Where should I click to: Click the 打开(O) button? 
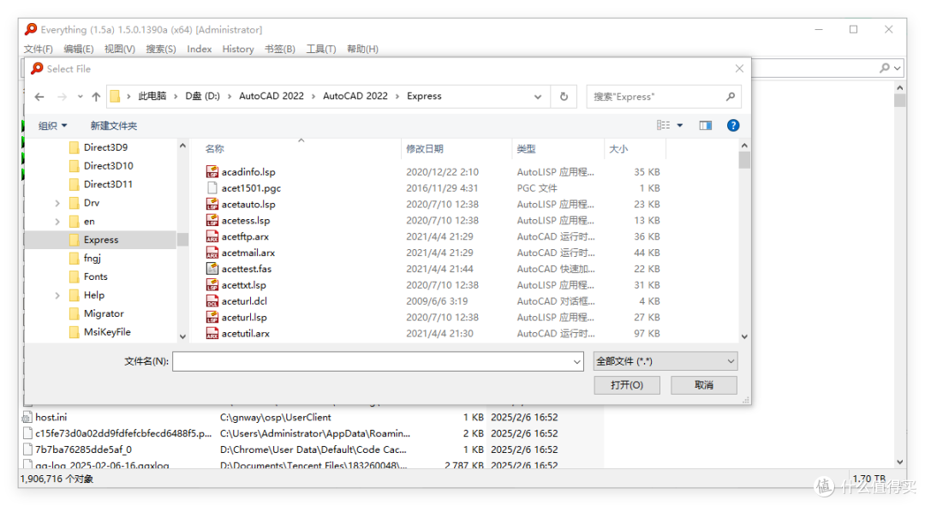click(626, 385)
